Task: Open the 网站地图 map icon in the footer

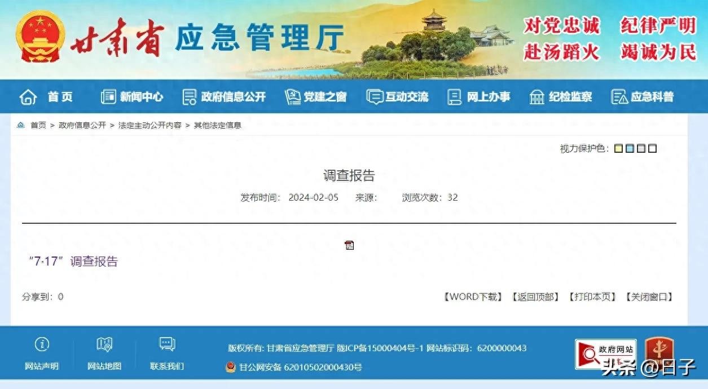Action: [x=104, y=344]
